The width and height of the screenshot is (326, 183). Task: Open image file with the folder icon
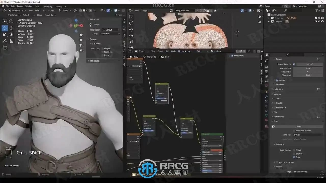pos(208,11)
